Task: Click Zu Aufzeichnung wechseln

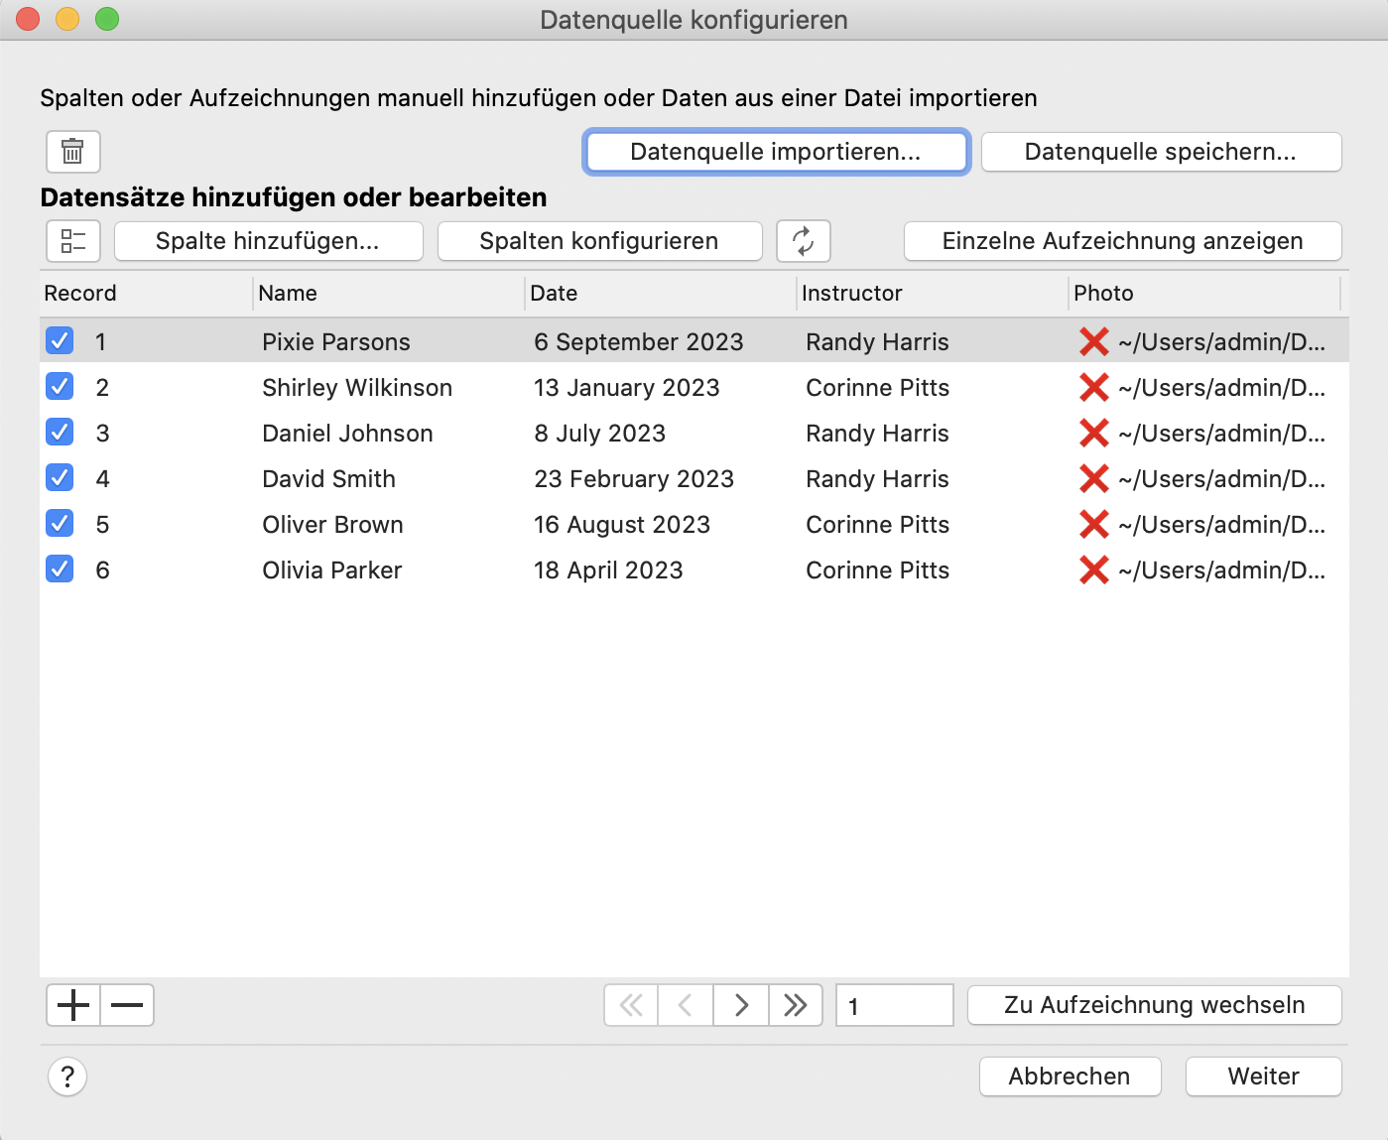Action: (x=1154, y=1005)
